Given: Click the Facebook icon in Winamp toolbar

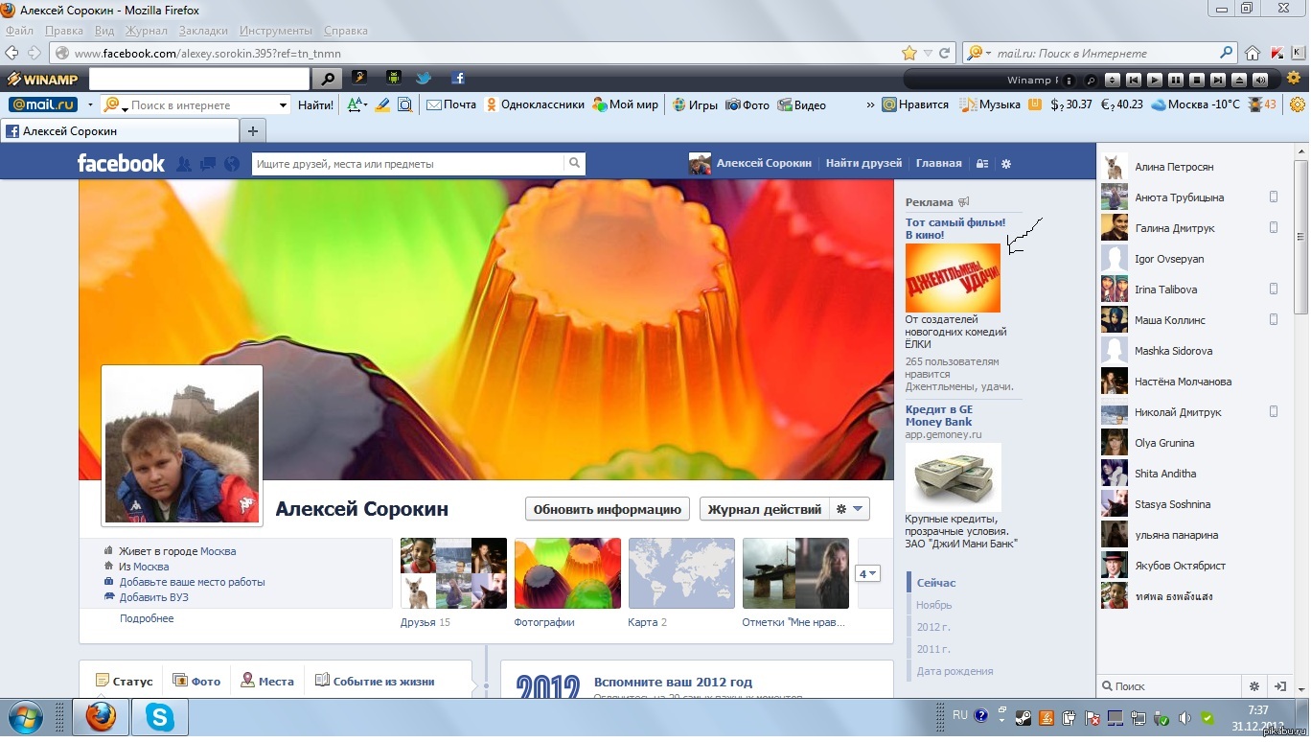Looking at the screenshot, I should coord(458,79).
